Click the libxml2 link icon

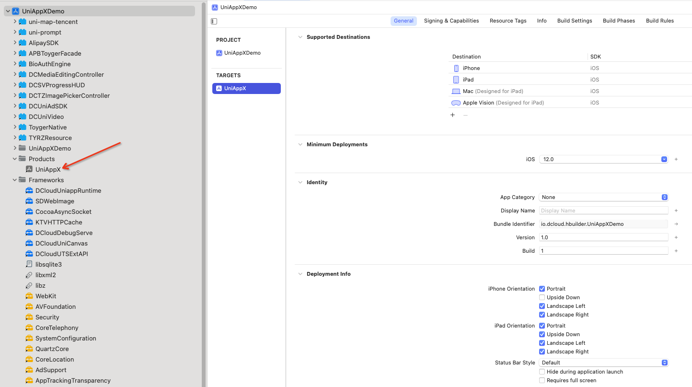(29, 275)
